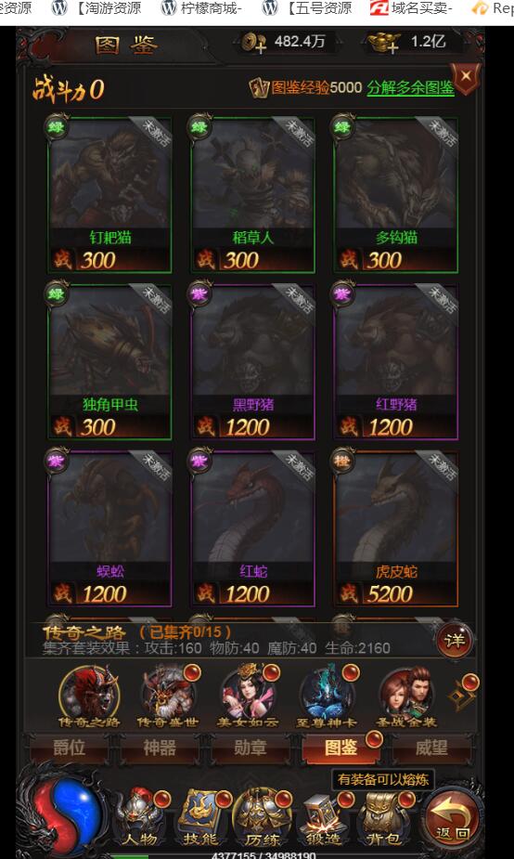The image size is (514, 859).
Task: Click the 分解多余图鉴 link
Action: pos(410,87)
